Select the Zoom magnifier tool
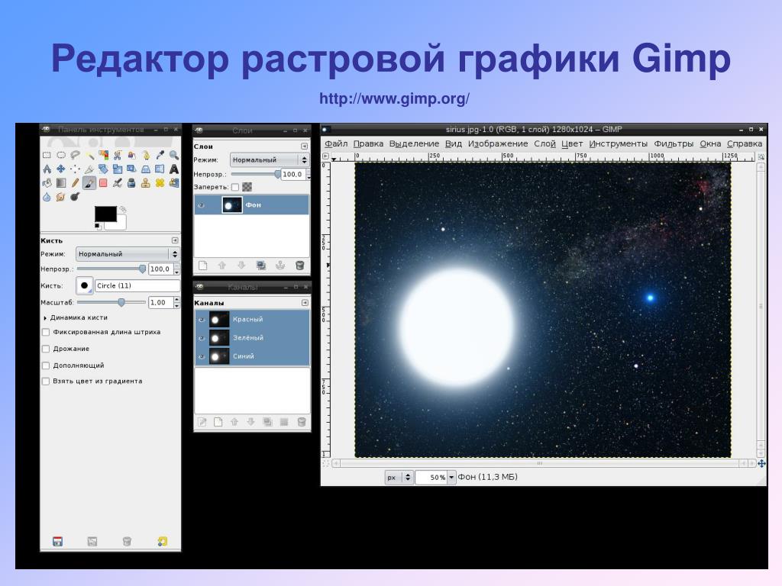Viewport: 782px width, 586px height. click(x=173, y=155)
